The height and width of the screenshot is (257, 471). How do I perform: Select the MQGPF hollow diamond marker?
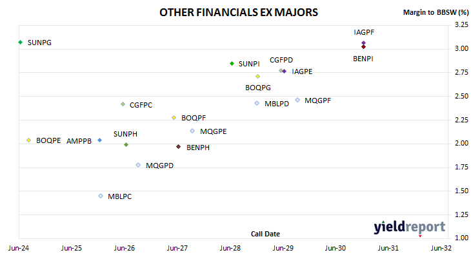297,100
